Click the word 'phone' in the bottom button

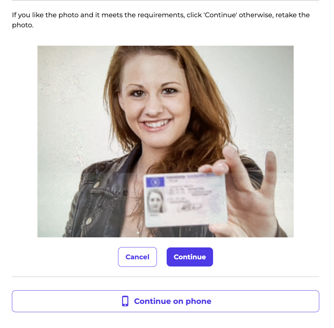click(x=198, y=301)
